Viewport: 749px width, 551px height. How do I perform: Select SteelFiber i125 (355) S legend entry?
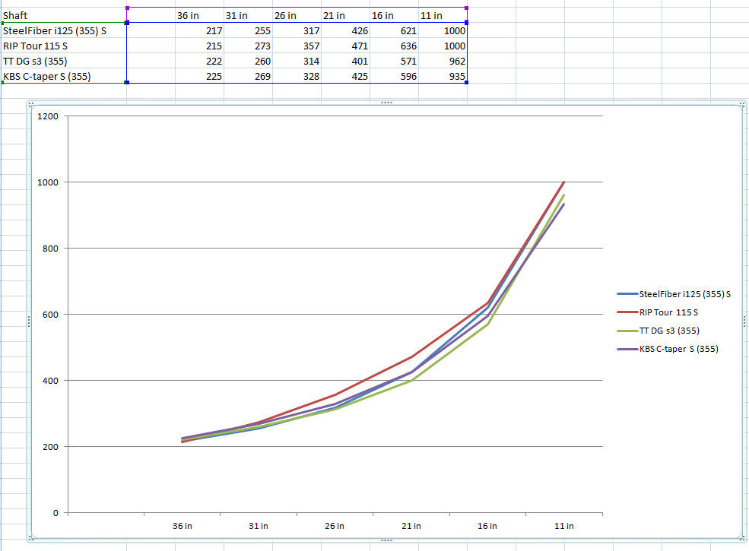(674, 294)
